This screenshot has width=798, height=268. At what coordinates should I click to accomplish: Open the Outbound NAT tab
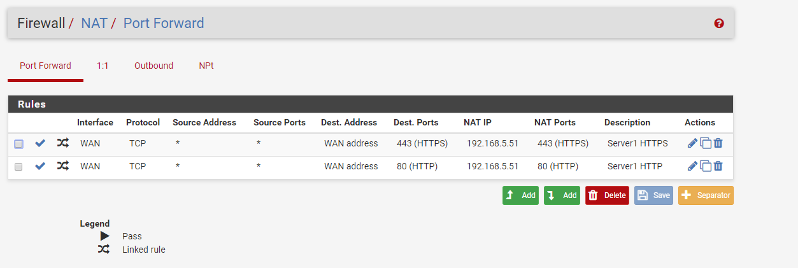point(153,66)
